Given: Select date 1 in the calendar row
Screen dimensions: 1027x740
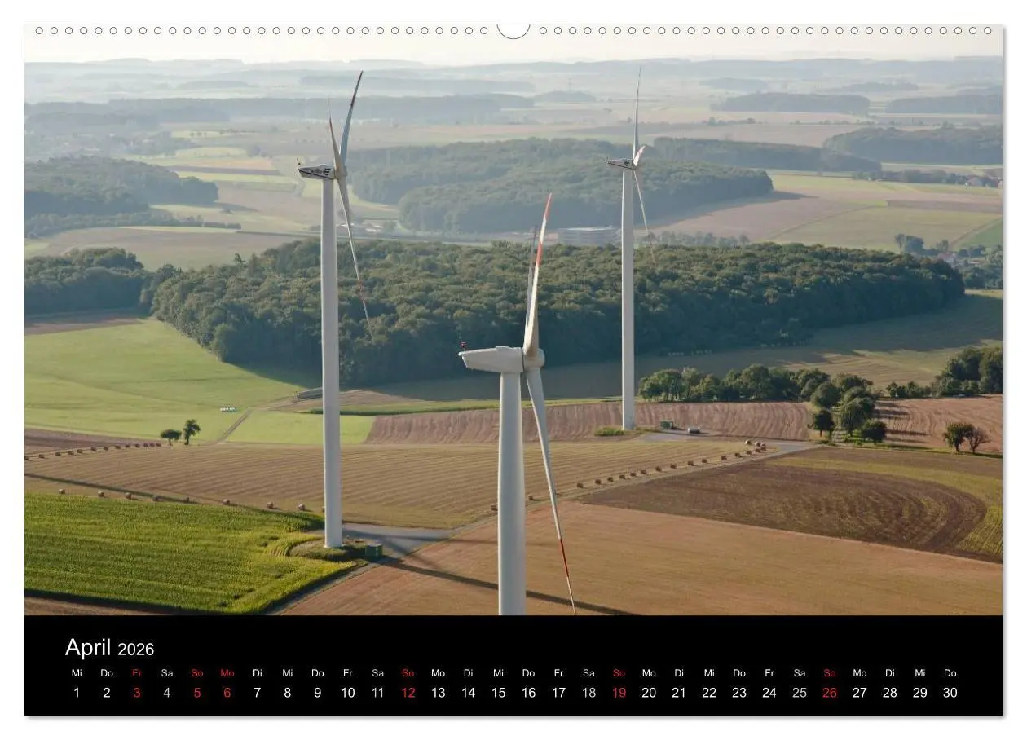Looking at the screenshot, I should coord(77,693).
